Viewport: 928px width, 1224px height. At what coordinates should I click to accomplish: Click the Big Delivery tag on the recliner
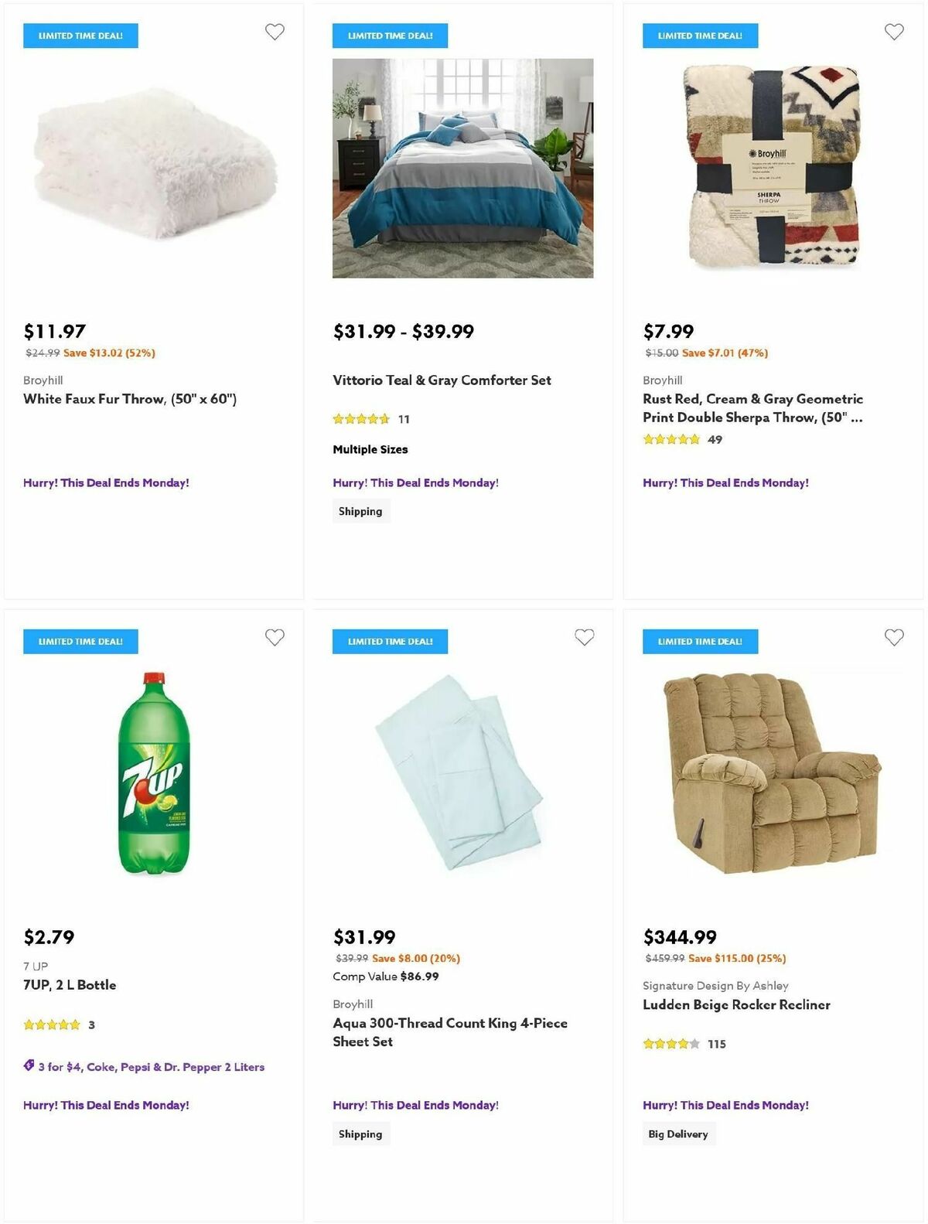tap(678, 1134)
